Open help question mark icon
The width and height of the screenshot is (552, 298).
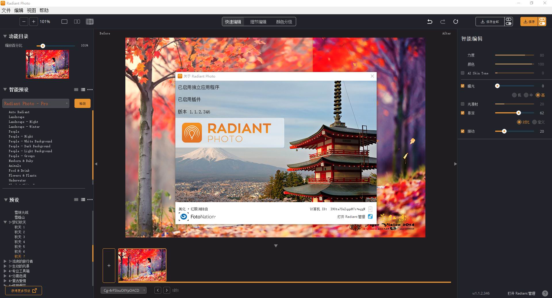click(x=545, y=293)
